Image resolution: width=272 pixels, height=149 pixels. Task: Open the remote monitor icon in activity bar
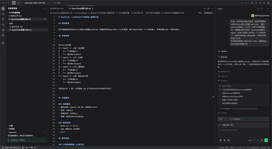[x=3, y=35]
